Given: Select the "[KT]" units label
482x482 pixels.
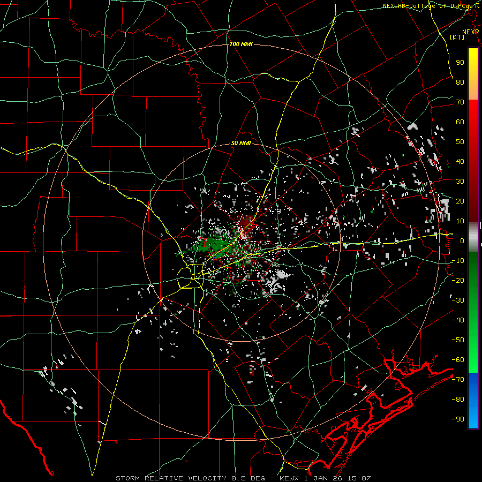Looking at the screenshot, I should coord(457,37).
